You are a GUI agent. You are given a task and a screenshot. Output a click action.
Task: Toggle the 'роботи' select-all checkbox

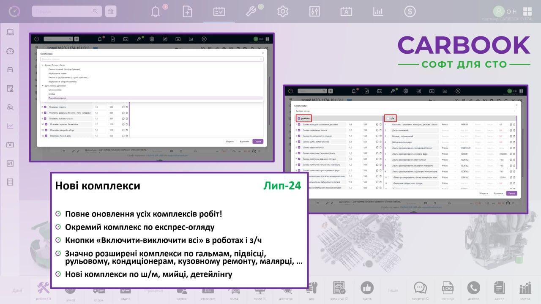[x=299, y=119]
